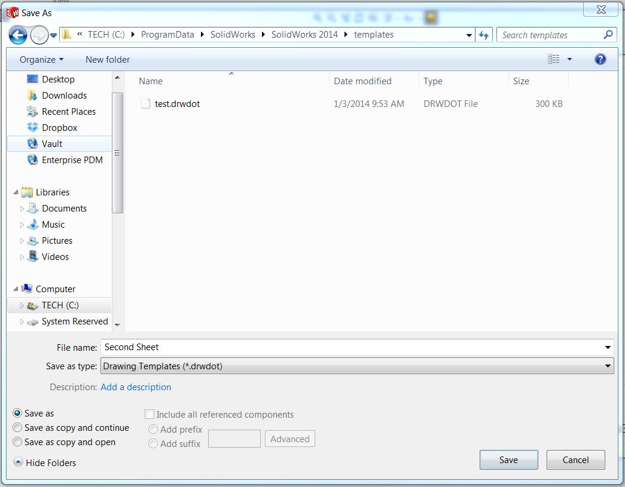Open Downloads from the sidebar

[64, 95]
